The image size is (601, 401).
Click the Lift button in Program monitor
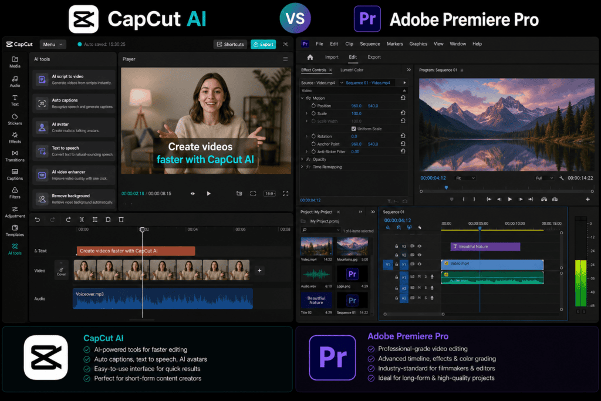click(544, 200)
